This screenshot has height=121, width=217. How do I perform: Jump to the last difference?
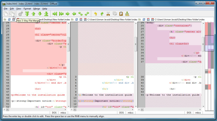click(x=46, y=14)
